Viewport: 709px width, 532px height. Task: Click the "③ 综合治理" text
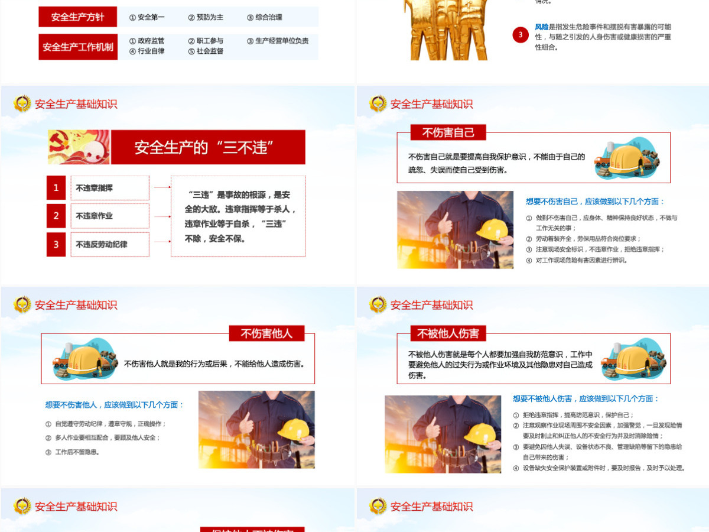tap(264, 17)
